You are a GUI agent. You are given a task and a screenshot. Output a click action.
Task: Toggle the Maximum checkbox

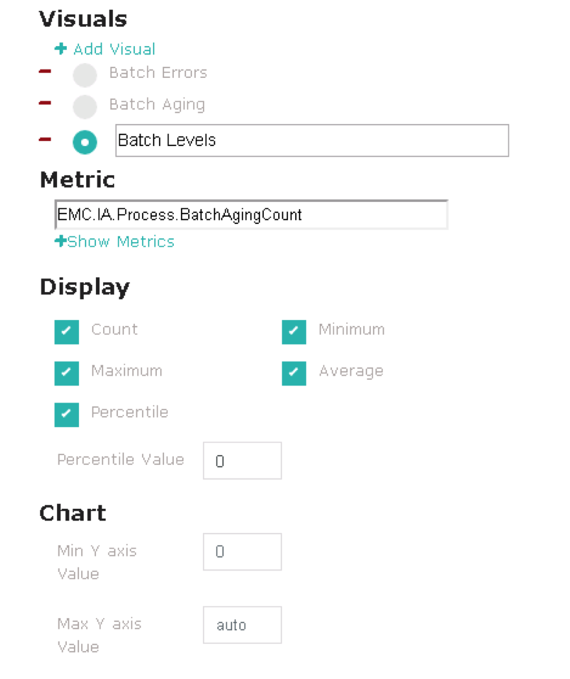coord(67,373)
